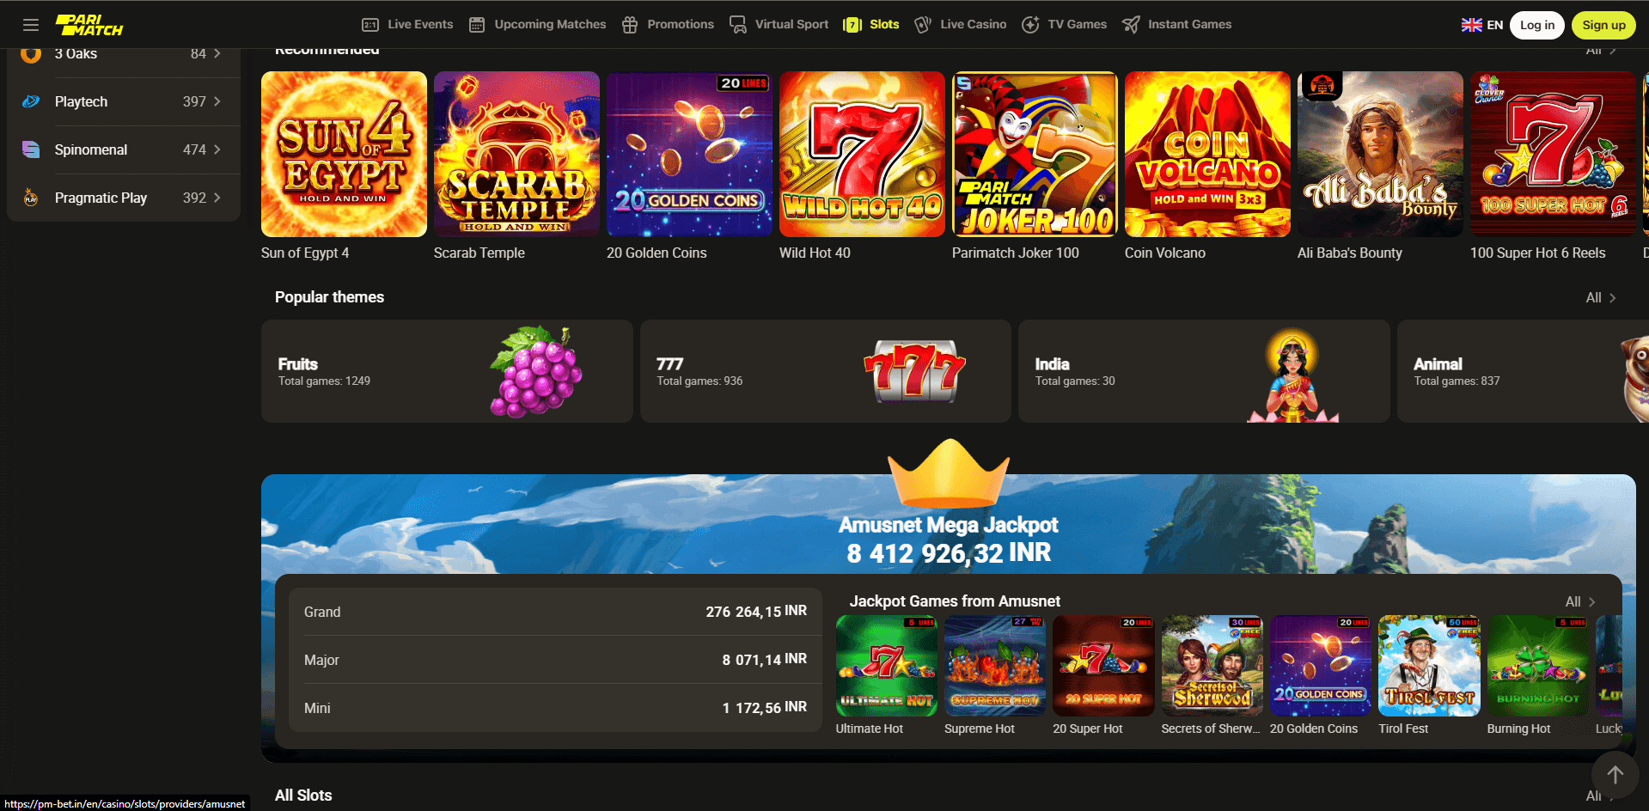1649x811 pixels.
Task: Click the Live Events scoreboard icon
Action: click(x=370, y=25)
